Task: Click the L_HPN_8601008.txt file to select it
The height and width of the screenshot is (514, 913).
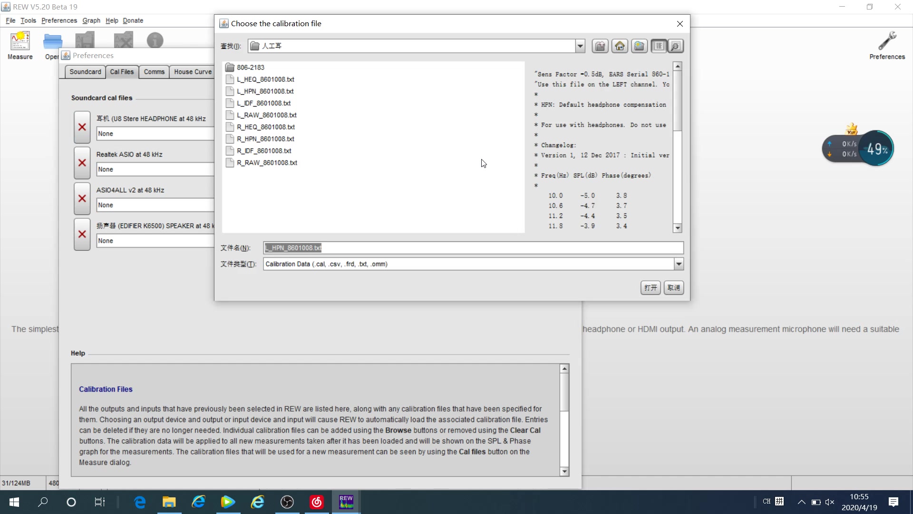Action: (x=265, y=90)
